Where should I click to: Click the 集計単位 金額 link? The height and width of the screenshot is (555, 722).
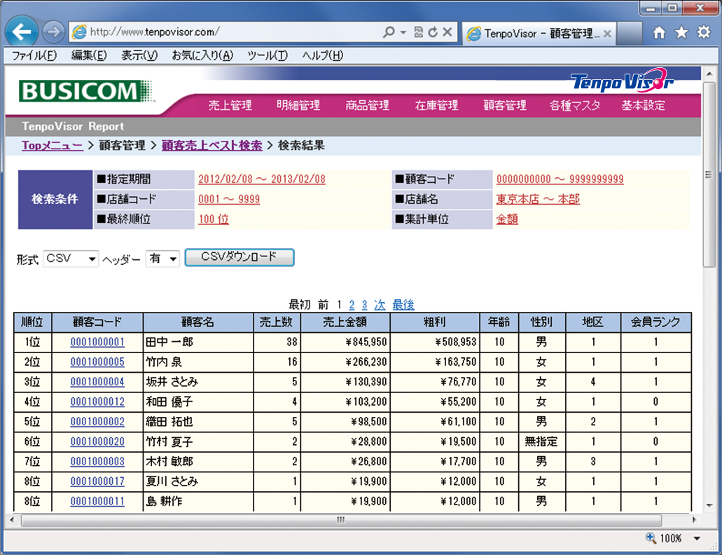pyautogui.click(x=507, y=219)
